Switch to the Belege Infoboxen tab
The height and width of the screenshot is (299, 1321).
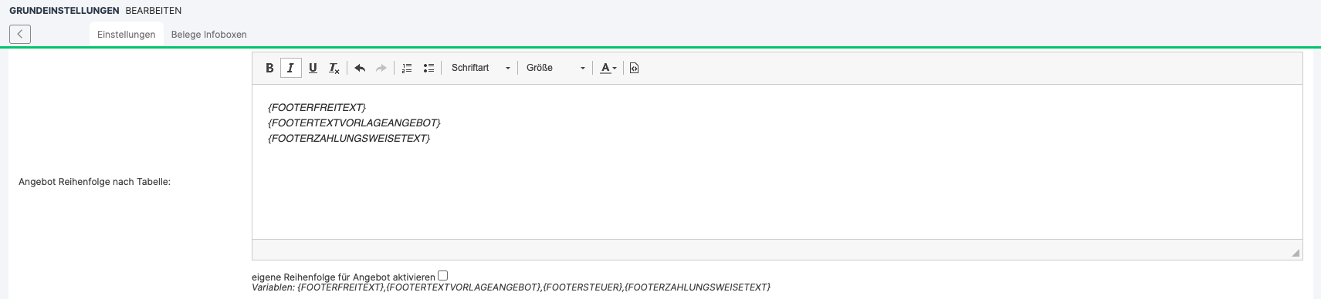[209, 35]
